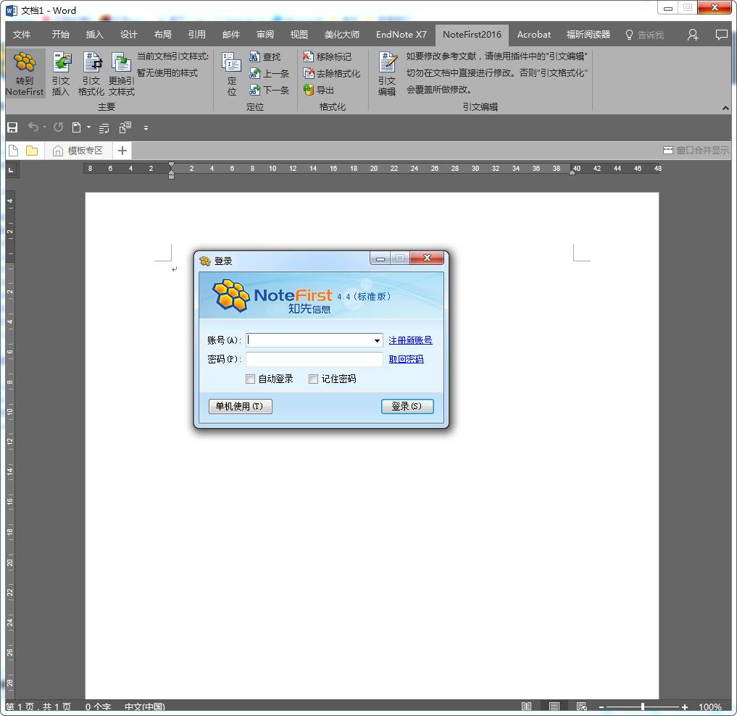Click the 100% zoom level
Screen dimensions: 737x716
click(x=709, y=707)
